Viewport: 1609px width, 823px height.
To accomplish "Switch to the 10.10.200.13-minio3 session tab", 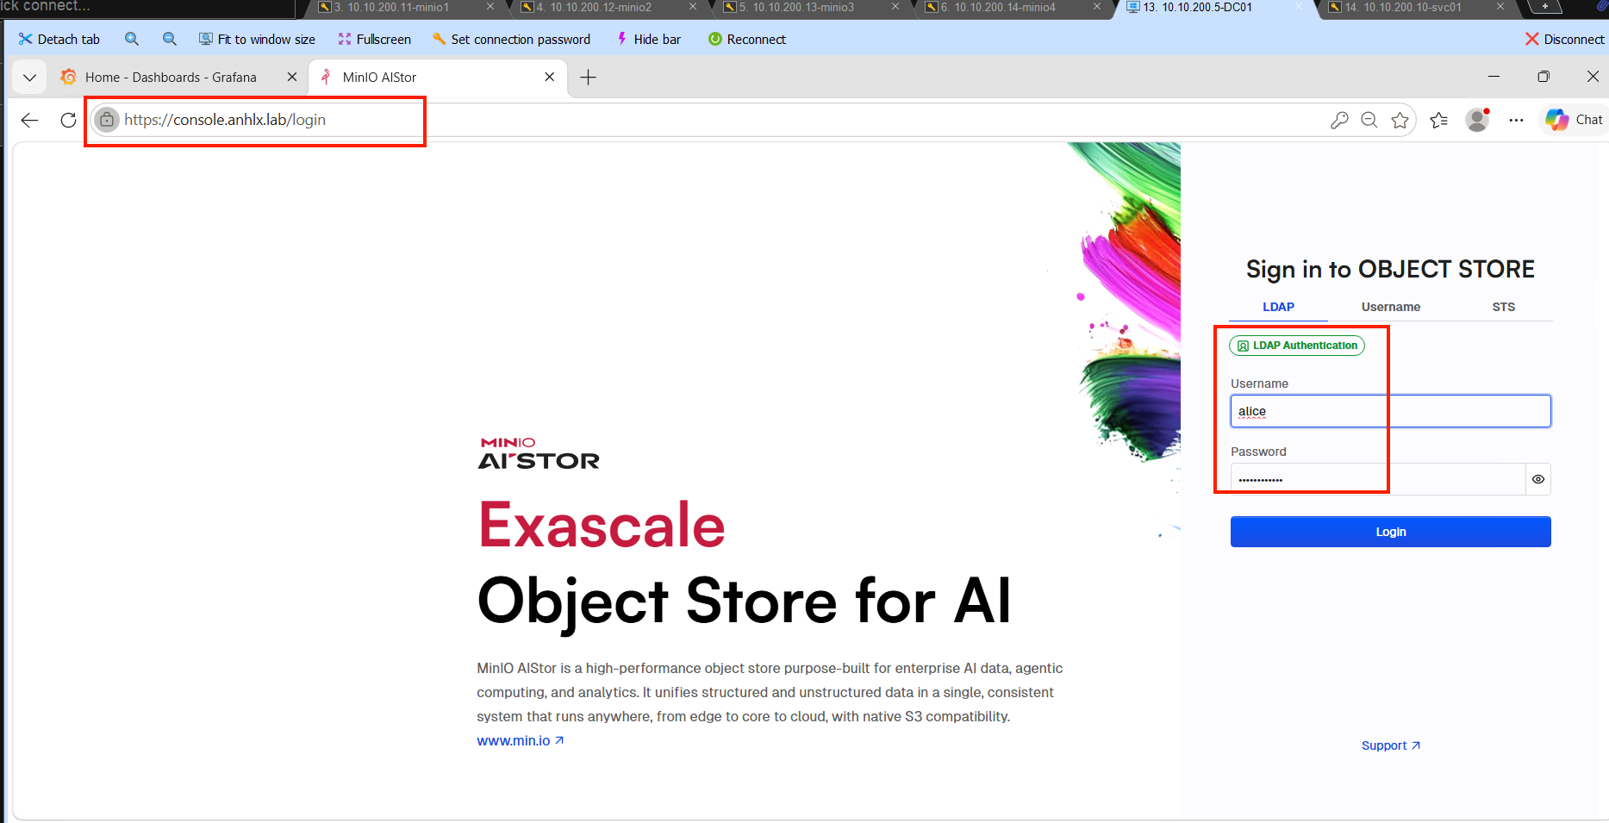I will (x=797, y=7).
